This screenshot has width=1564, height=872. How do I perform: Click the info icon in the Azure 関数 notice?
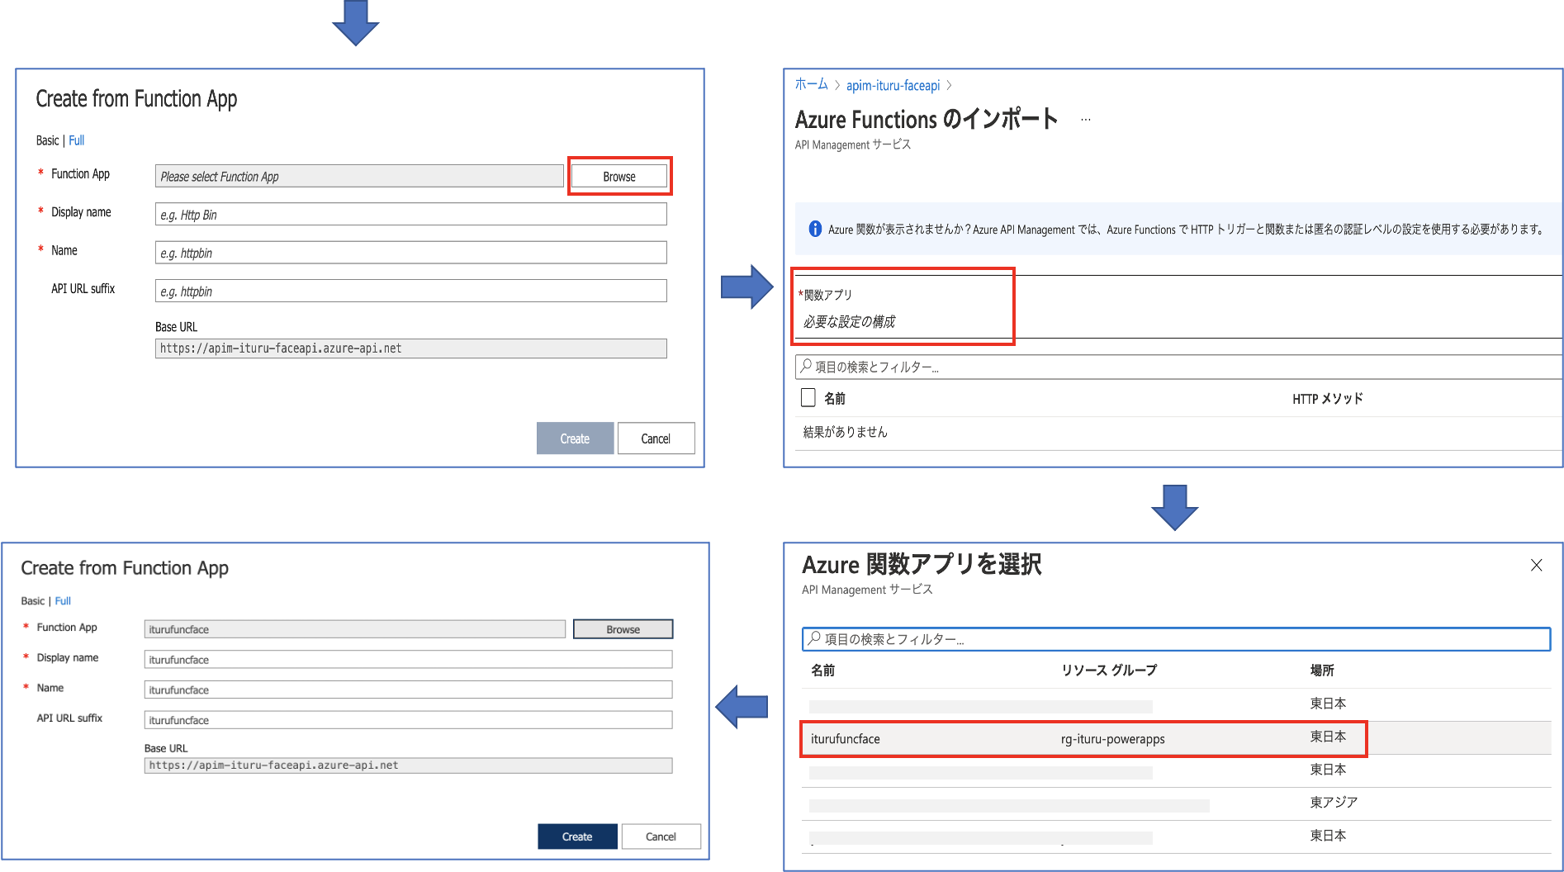coord(815,229)
